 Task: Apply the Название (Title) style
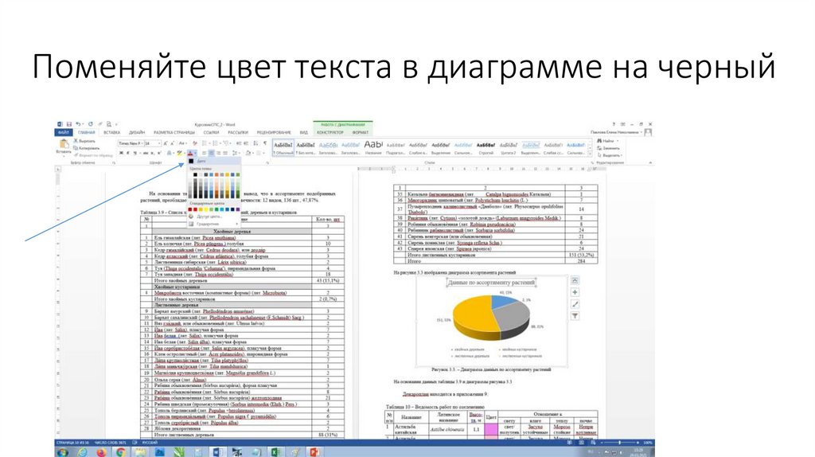[373, 148]
